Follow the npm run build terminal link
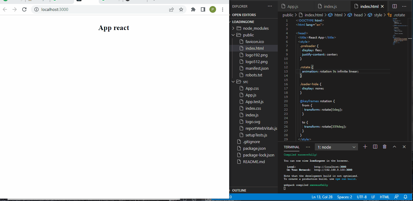 (345, 179)
